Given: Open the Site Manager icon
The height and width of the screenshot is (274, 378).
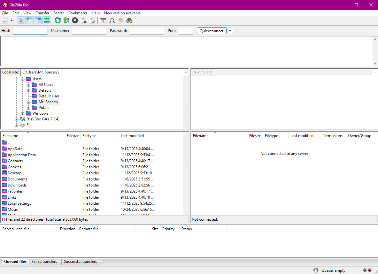Looking at the screenshot, I should (x=5, y=20).
